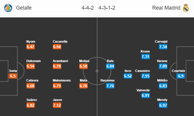Open the Getafe team name link
Image resolution: width=194 pixels, height=116 pixels.
click(x=24, y=8)
